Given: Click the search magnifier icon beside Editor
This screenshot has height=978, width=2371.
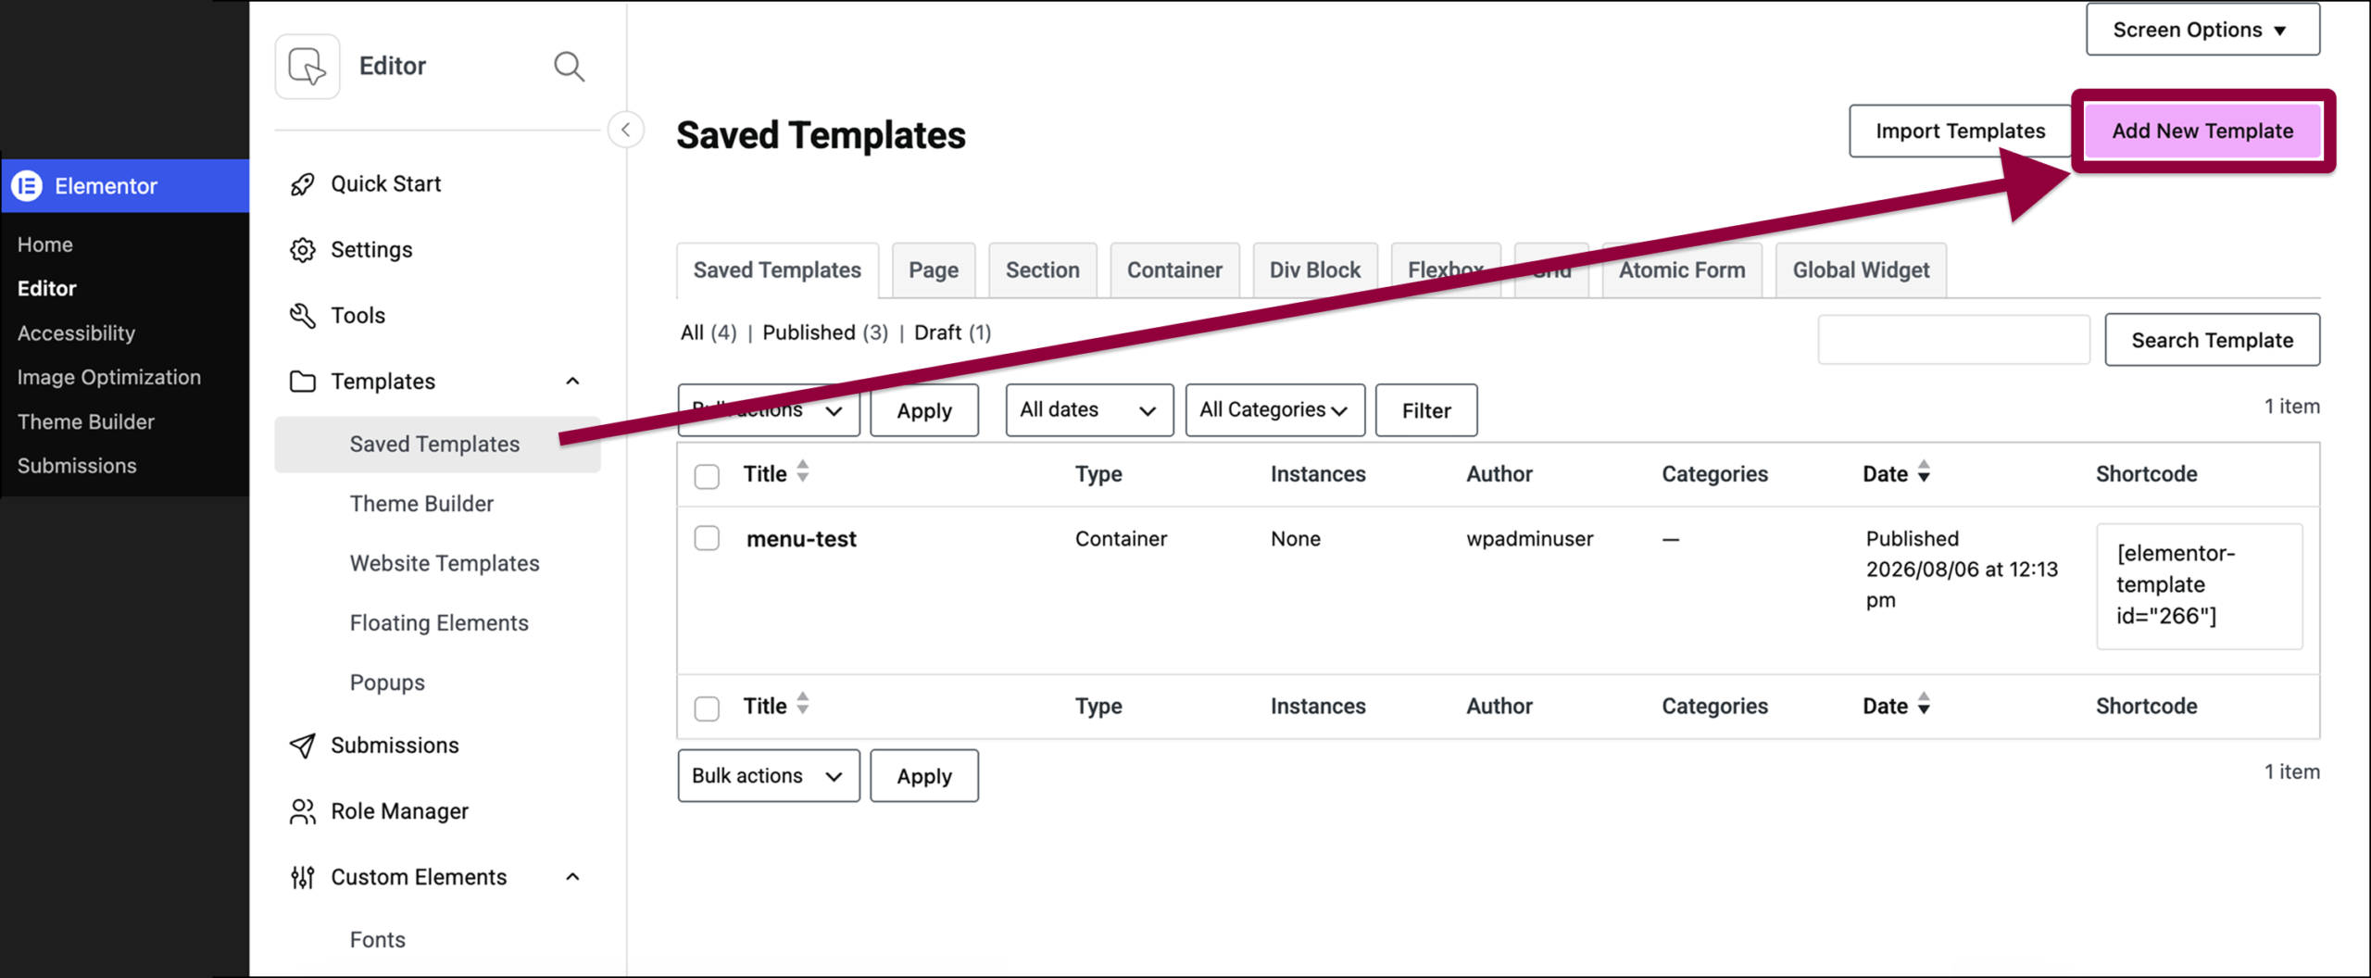Looking at the screenshot, I should click(x=569, y=67).
